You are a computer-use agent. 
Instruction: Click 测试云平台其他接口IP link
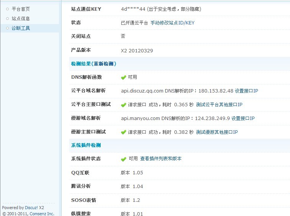click(x=219, y=105)
